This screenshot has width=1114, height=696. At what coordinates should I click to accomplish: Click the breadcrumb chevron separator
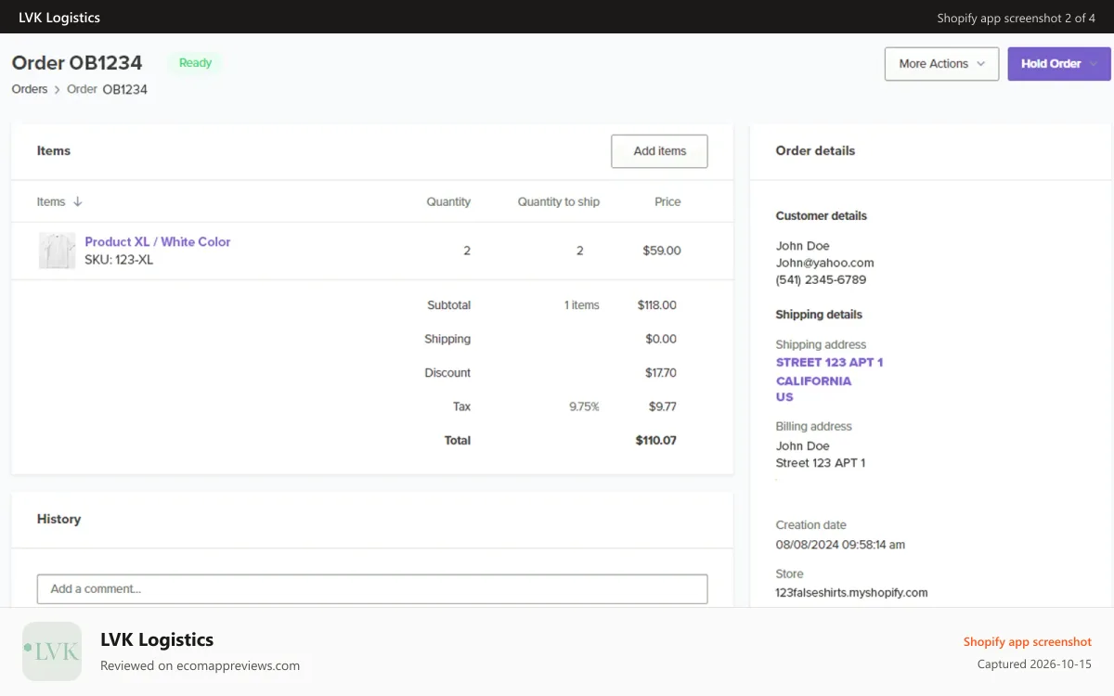[x=58, y=90]
